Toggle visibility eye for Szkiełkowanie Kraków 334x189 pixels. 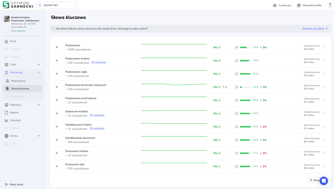click(x=236, y=127)
